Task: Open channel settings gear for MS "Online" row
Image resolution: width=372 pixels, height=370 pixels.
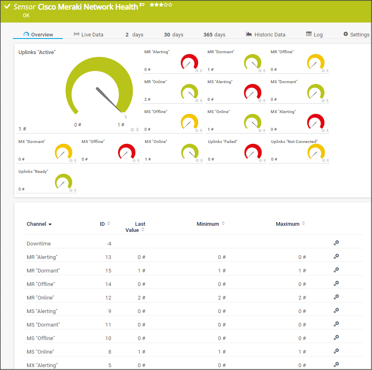Action: [x=336, y=351]
